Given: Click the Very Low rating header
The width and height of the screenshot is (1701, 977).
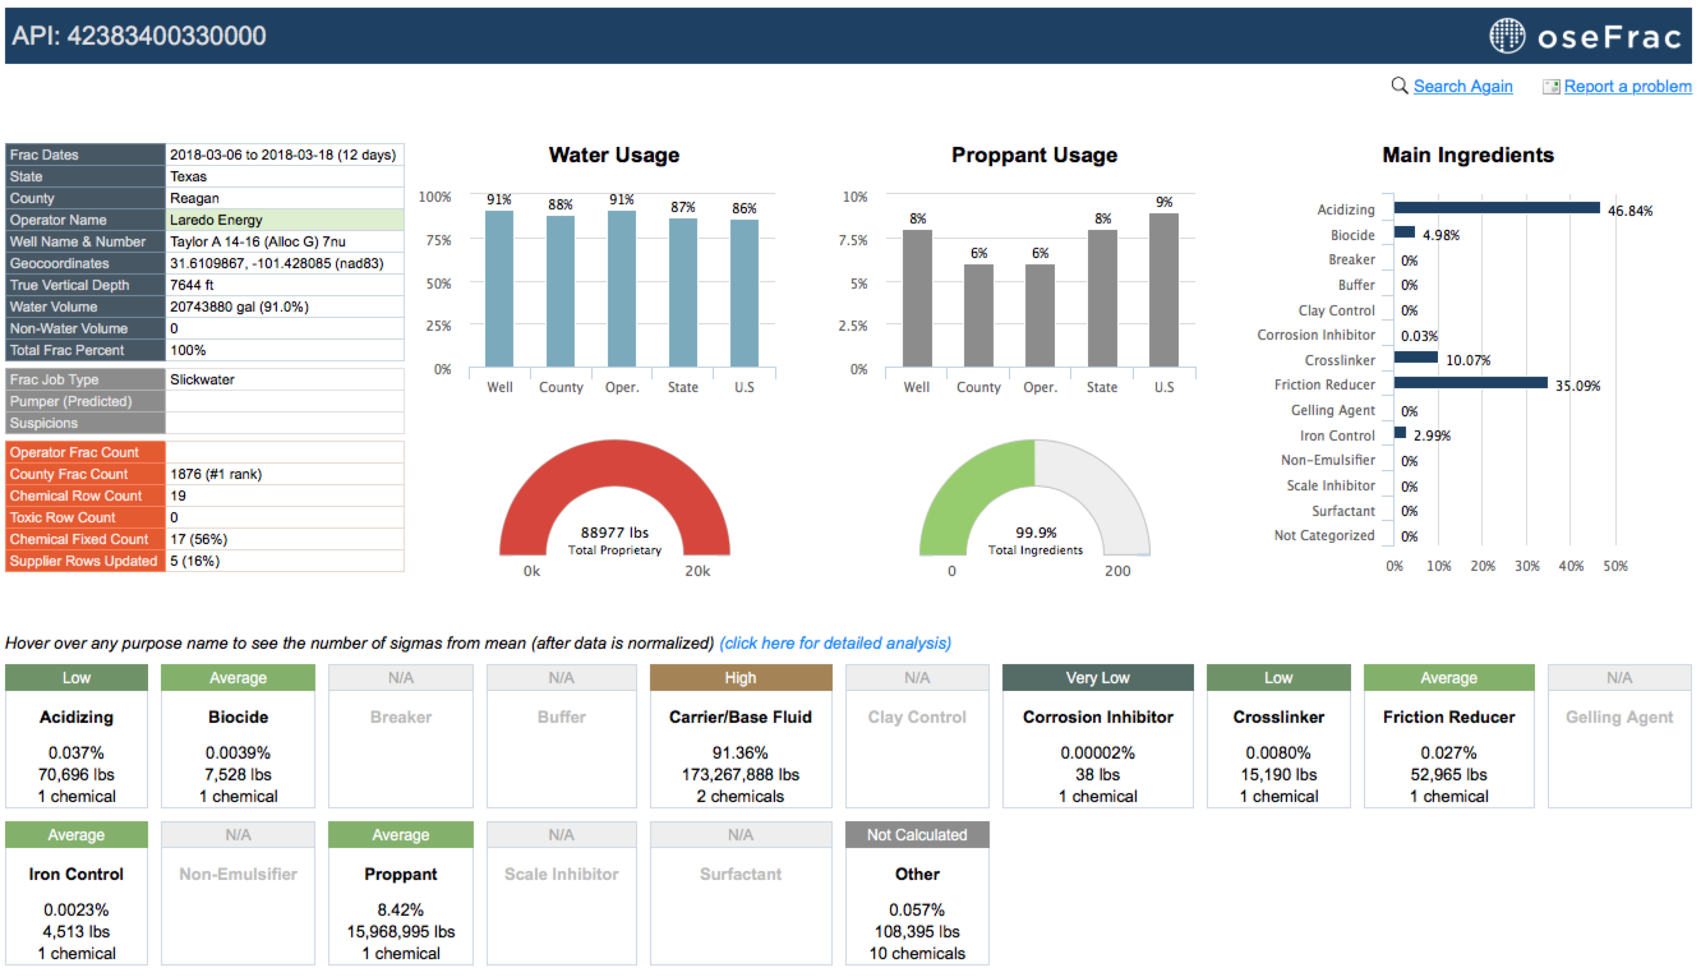Looking at the screenshot, I should 1098,678.
